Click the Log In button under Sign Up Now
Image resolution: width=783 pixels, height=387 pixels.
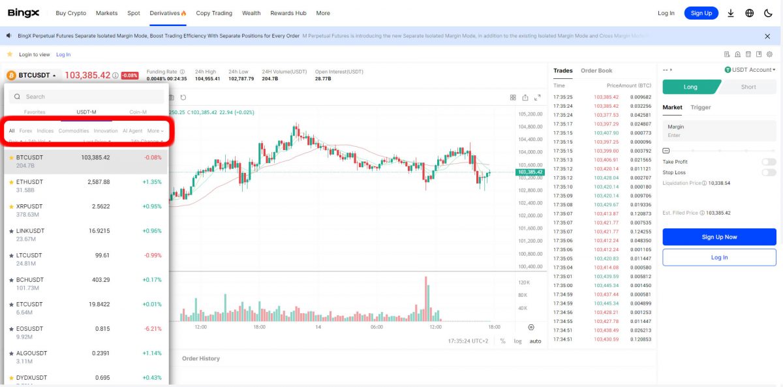[x=719, y=257]
